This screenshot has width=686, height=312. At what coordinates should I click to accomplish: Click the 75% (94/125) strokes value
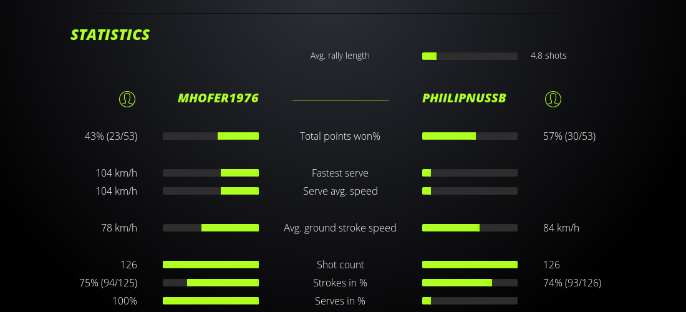pos(109,283)
